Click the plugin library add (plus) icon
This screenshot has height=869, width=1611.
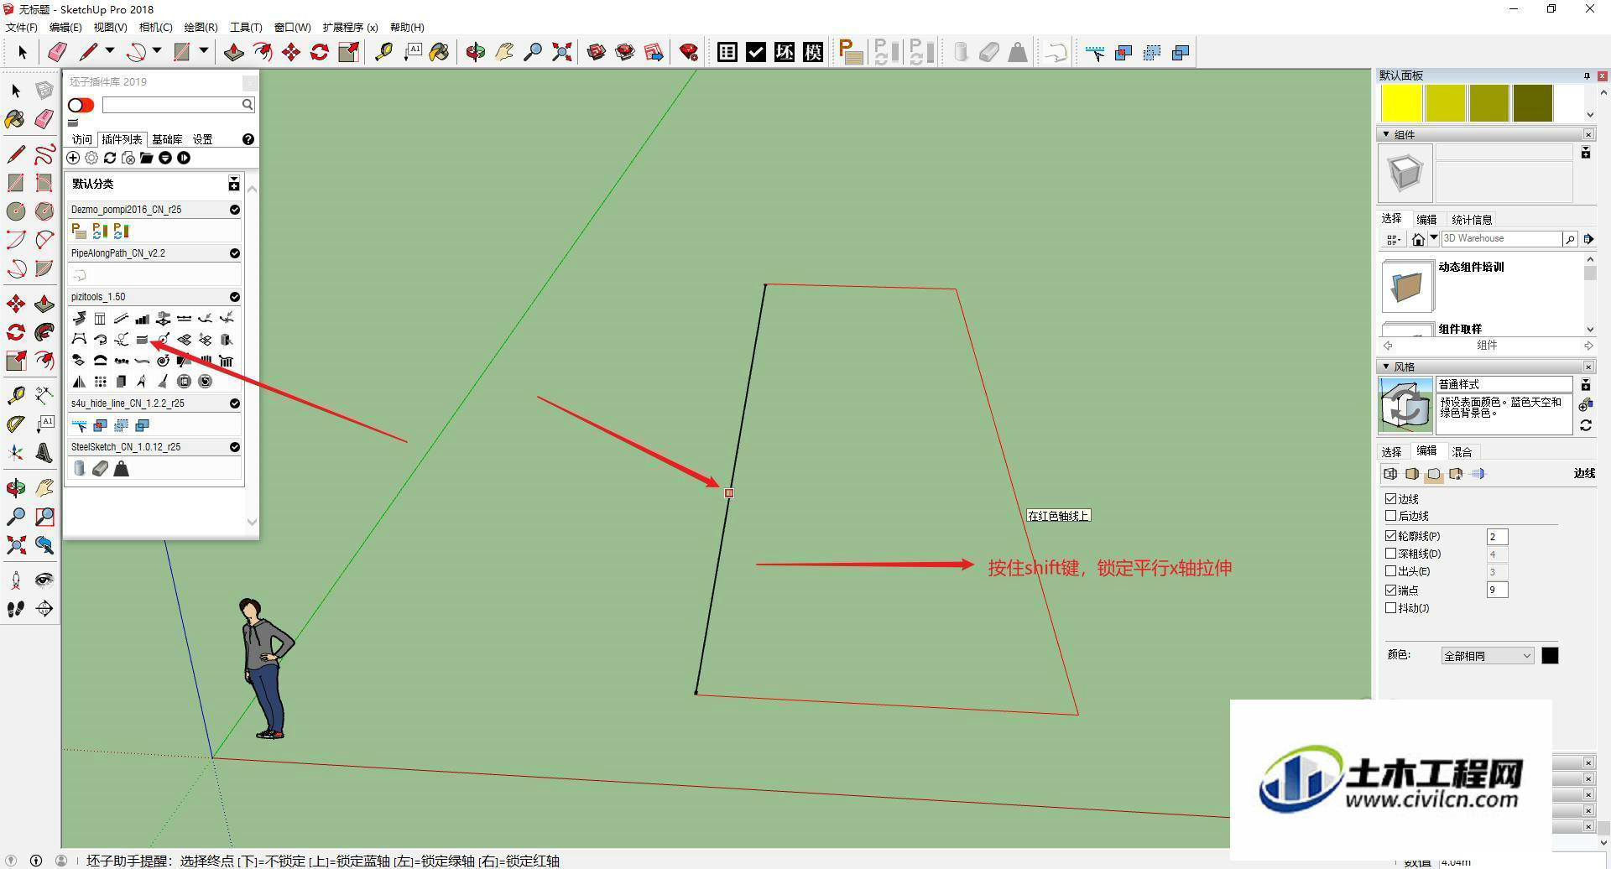coord(73,158)
